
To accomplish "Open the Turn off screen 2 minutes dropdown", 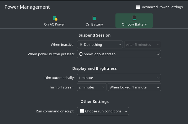I will click(92, 87).
